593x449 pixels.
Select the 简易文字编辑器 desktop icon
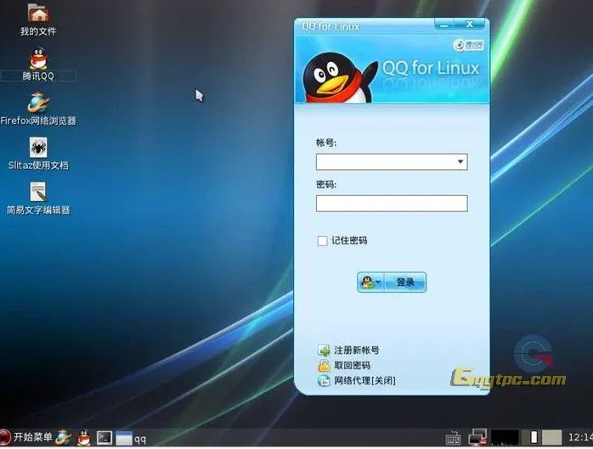coord(38,192)
